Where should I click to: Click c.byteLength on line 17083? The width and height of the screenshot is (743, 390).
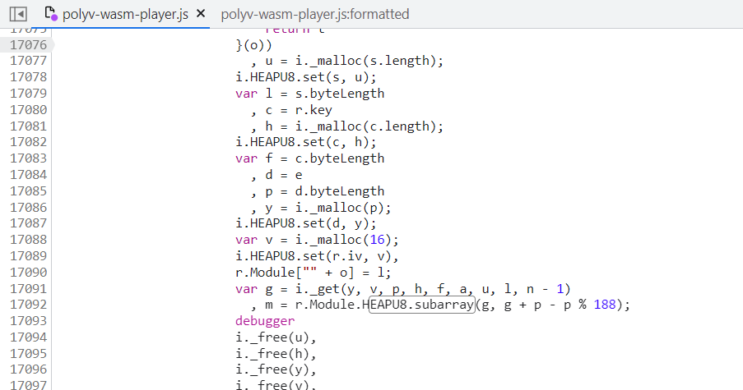[340, 158]
